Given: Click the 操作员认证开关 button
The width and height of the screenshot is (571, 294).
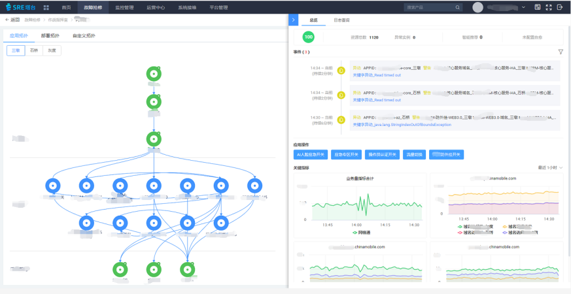Looking at the screenshot, I should [x=382, y=155].
